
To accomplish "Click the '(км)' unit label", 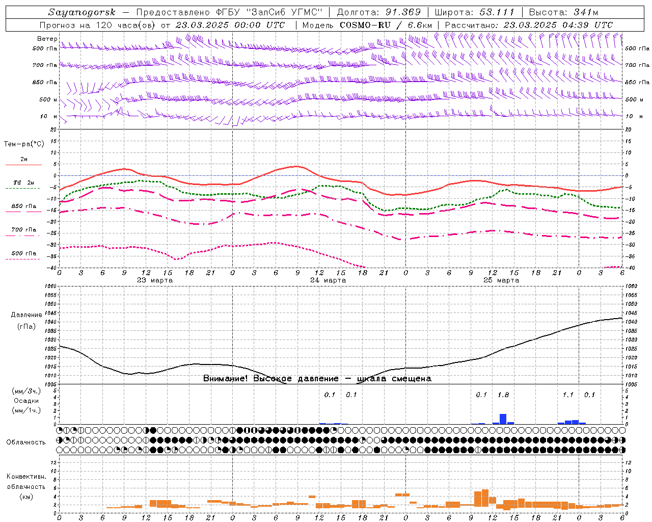I will tap(26, 497).
